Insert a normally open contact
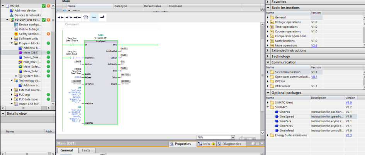 61,17
